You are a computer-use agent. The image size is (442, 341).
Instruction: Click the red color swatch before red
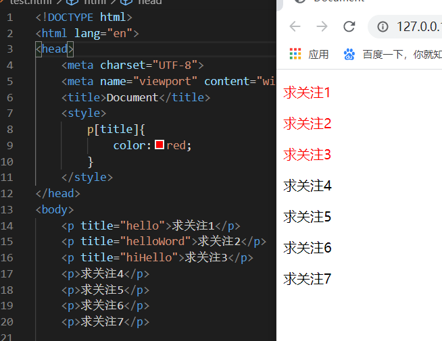pos(159,145)
